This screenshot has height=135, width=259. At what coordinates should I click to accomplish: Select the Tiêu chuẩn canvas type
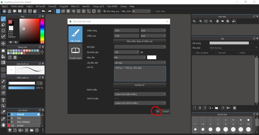75,34
